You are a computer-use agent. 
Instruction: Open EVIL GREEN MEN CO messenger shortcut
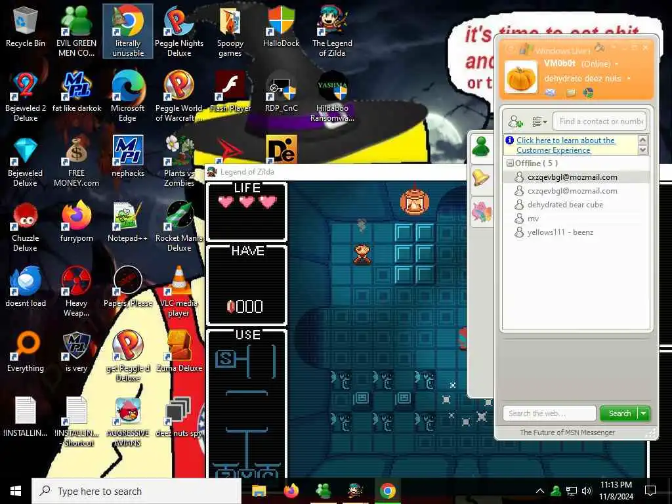76,31
